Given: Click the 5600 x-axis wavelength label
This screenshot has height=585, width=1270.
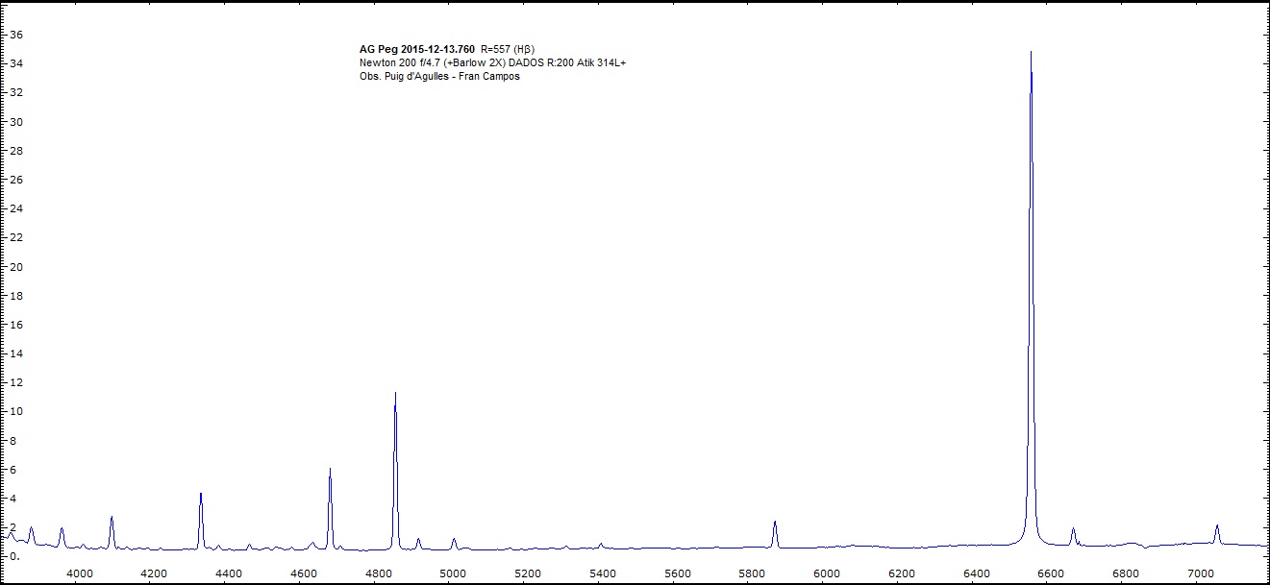Looking at the screenshot, I should click(678, 573).
